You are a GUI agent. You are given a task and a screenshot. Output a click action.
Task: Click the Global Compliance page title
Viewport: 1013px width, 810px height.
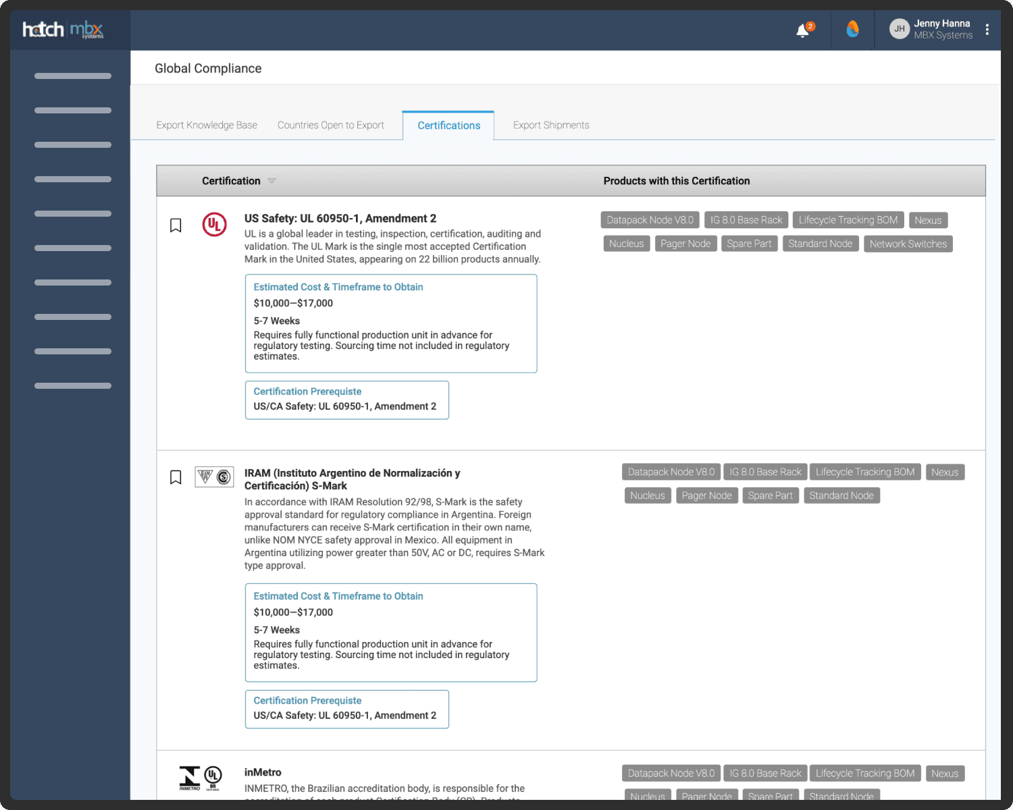(x=208, y=68)
